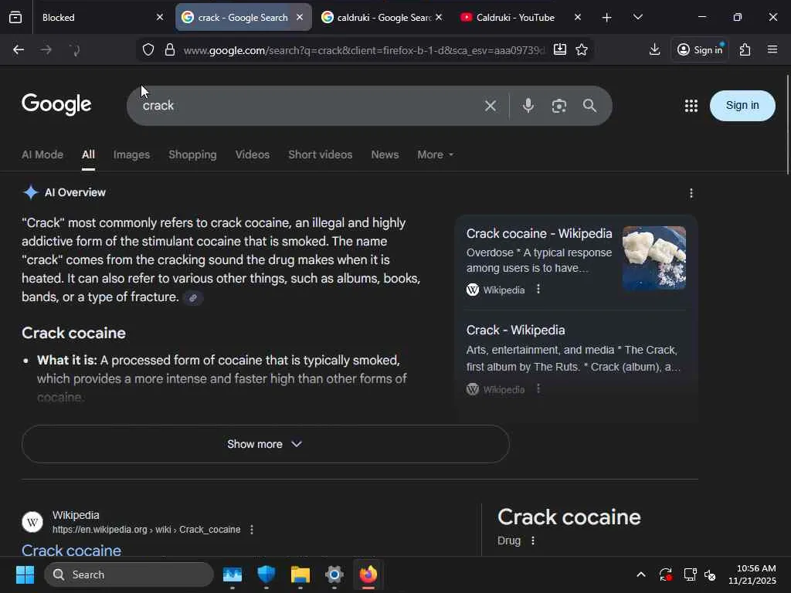Open Firefox account Sign in button
791x593 pixels.
pos(700,49)
